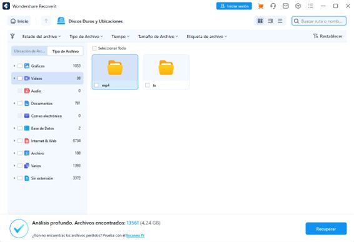Go to Inicio home button
This screenshot has width=354, height=242.
click(19, 21)
